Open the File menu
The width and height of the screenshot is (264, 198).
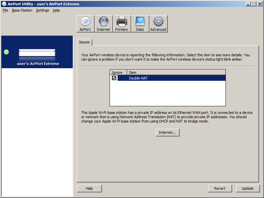coord(5,10)
